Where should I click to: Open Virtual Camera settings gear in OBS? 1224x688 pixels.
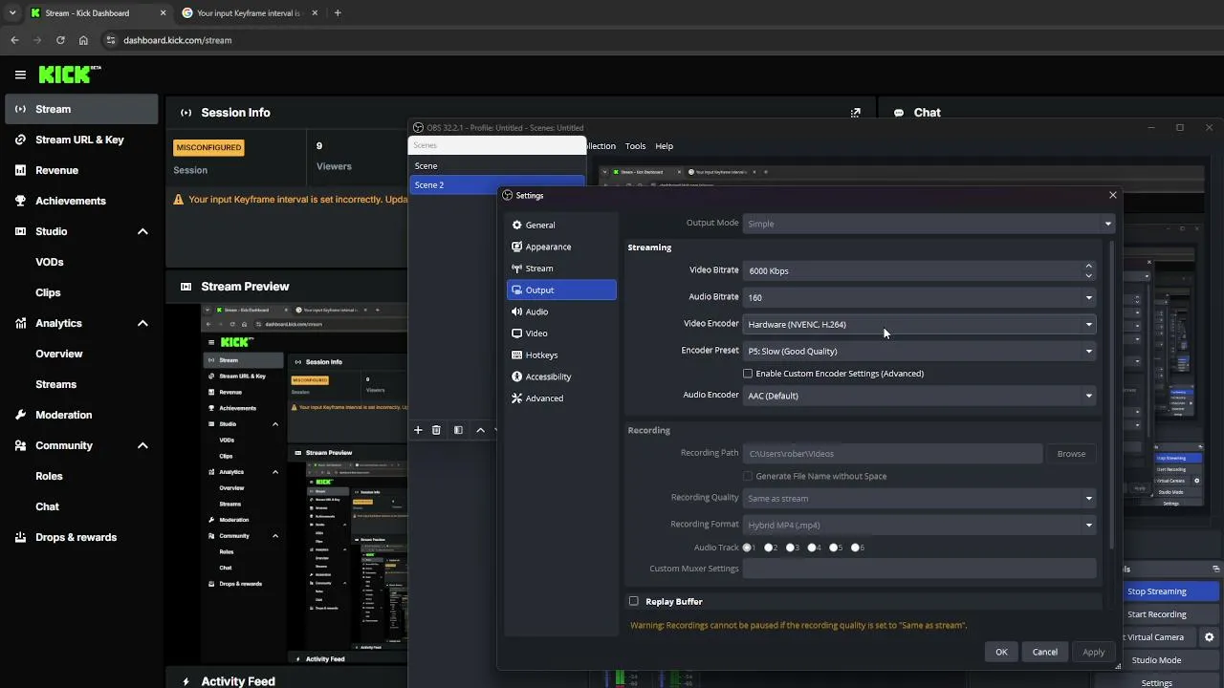click(1210, 637)
